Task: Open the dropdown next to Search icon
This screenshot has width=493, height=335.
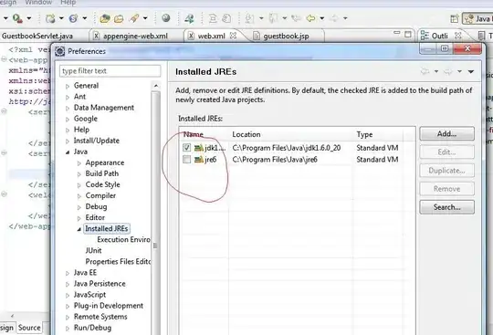Action: [145, 18]
